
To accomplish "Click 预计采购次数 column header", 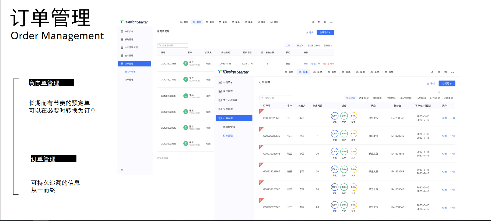I will [x=268, y=53].
